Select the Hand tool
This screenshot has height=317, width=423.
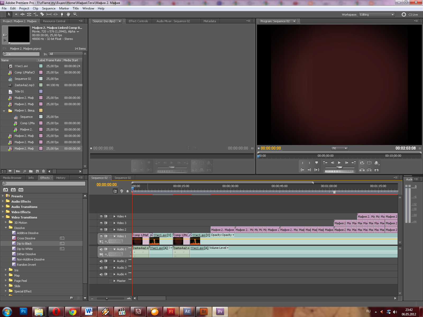pos(68,15)
